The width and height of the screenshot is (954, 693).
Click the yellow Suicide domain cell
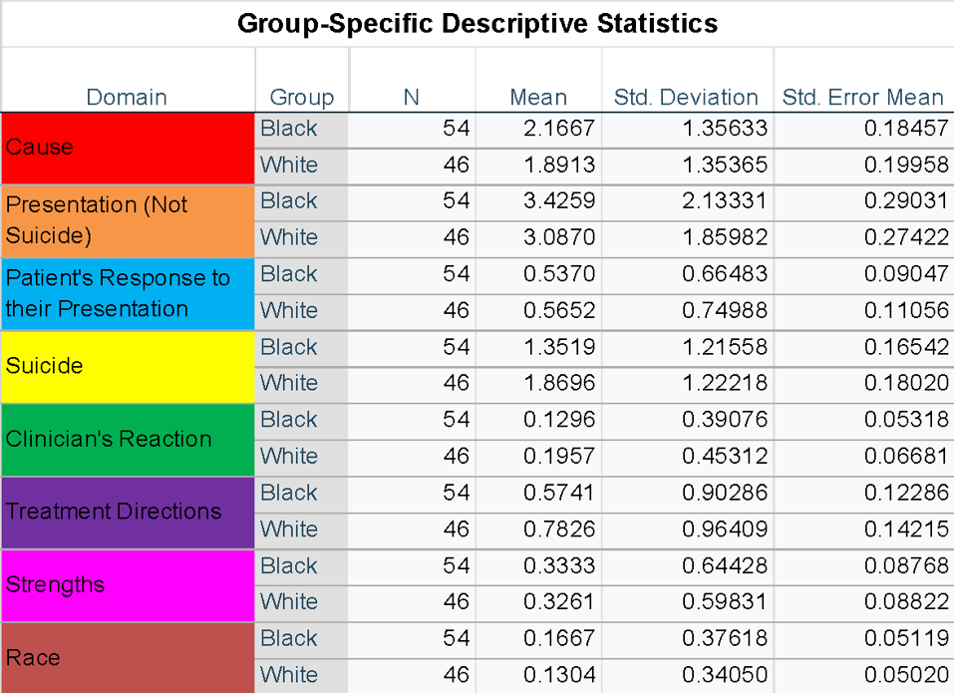tap(128, 366)
